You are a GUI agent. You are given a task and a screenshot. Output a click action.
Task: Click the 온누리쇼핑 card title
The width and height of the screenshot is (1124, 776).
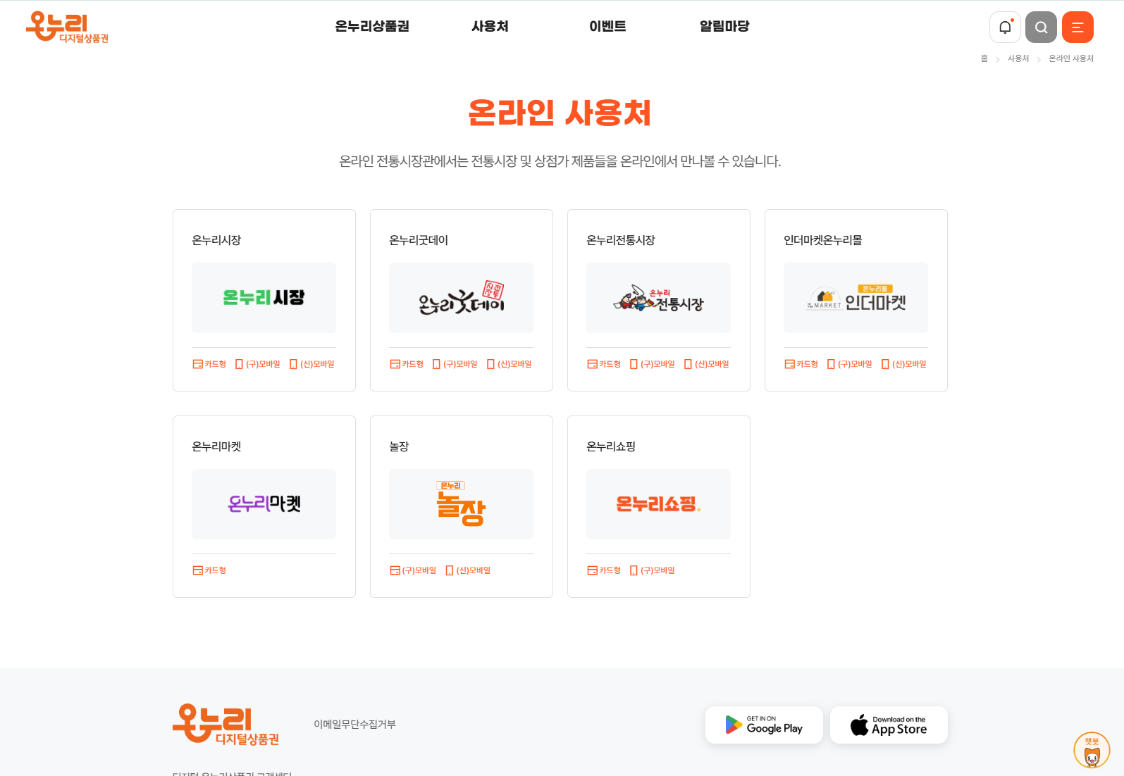click(x=611, y=446)
